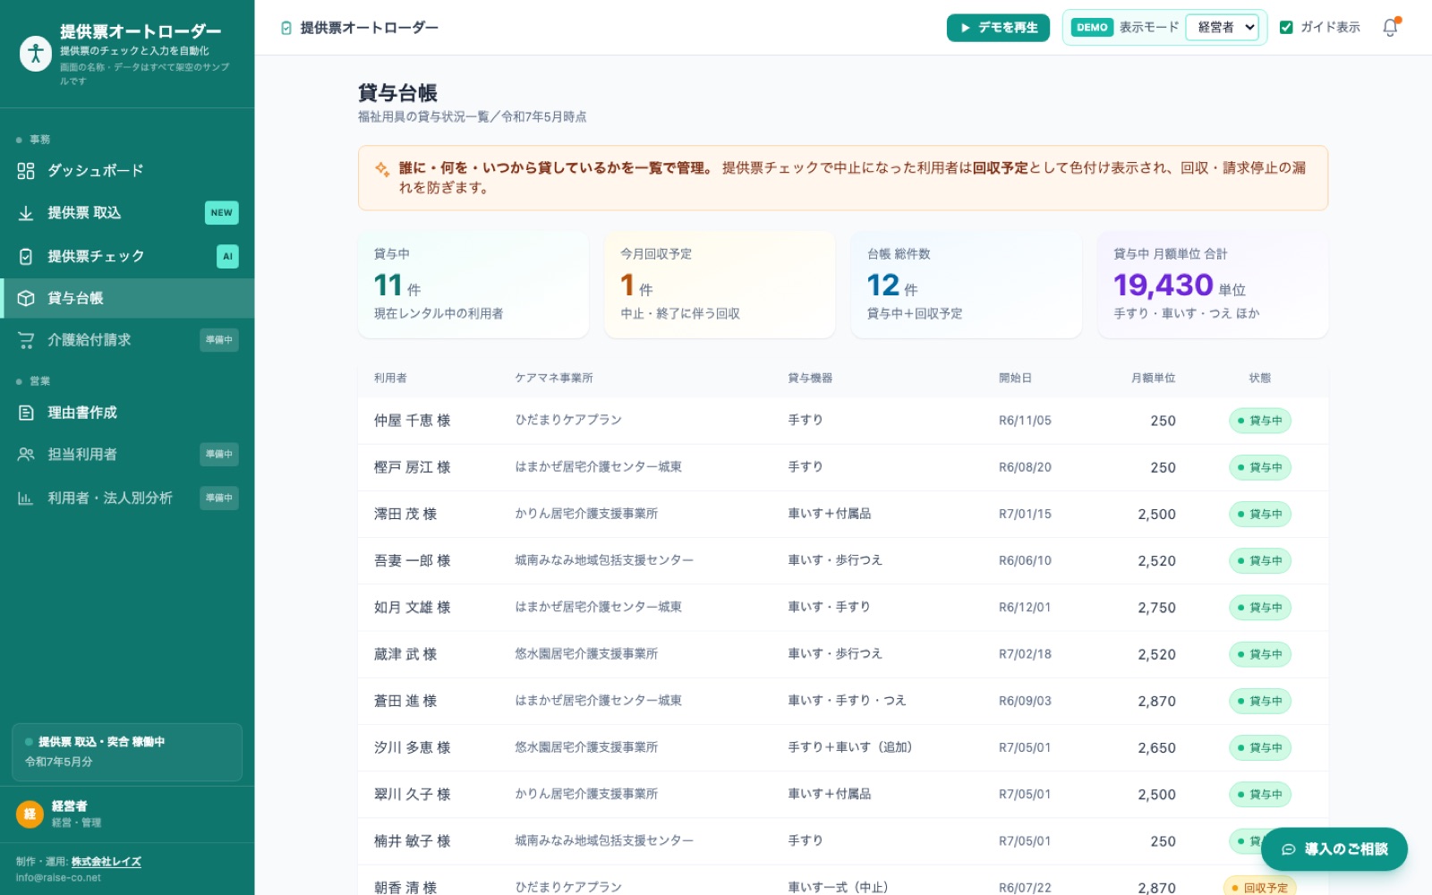Select user row 澤田 茂 様

click(843, 514)
